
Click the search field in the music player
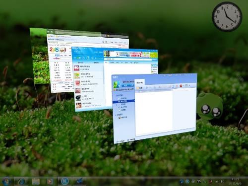tap(128, 59)
